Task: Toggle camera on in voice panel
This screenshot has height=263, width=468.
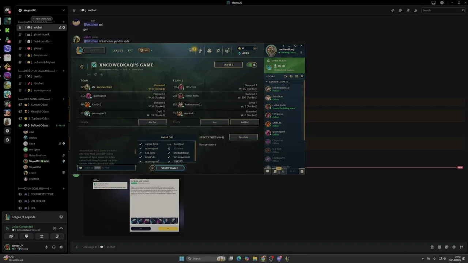Action: pos(11,236)
